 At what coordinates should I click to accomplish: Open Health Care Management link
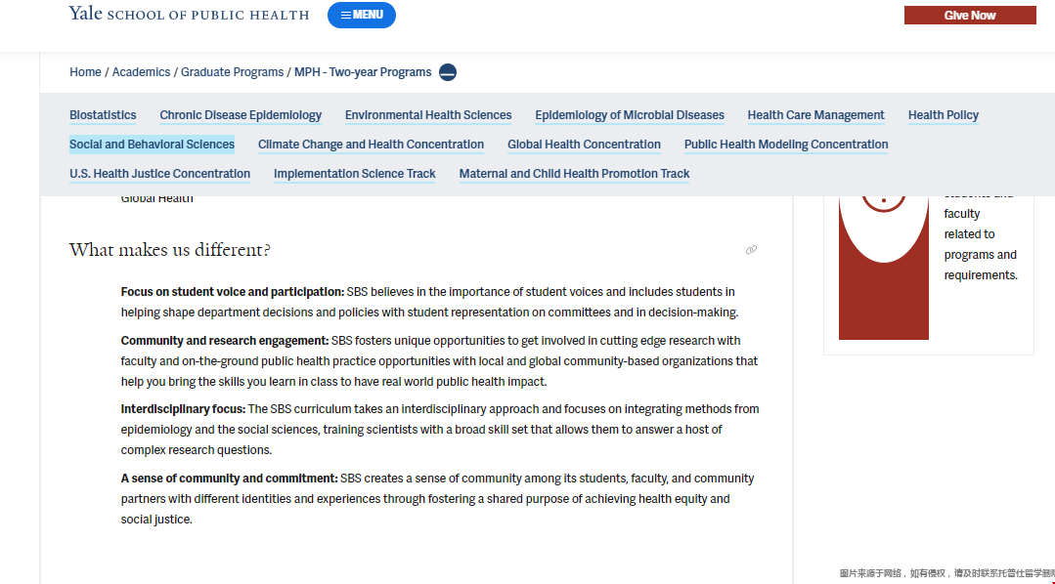[815, 115]
